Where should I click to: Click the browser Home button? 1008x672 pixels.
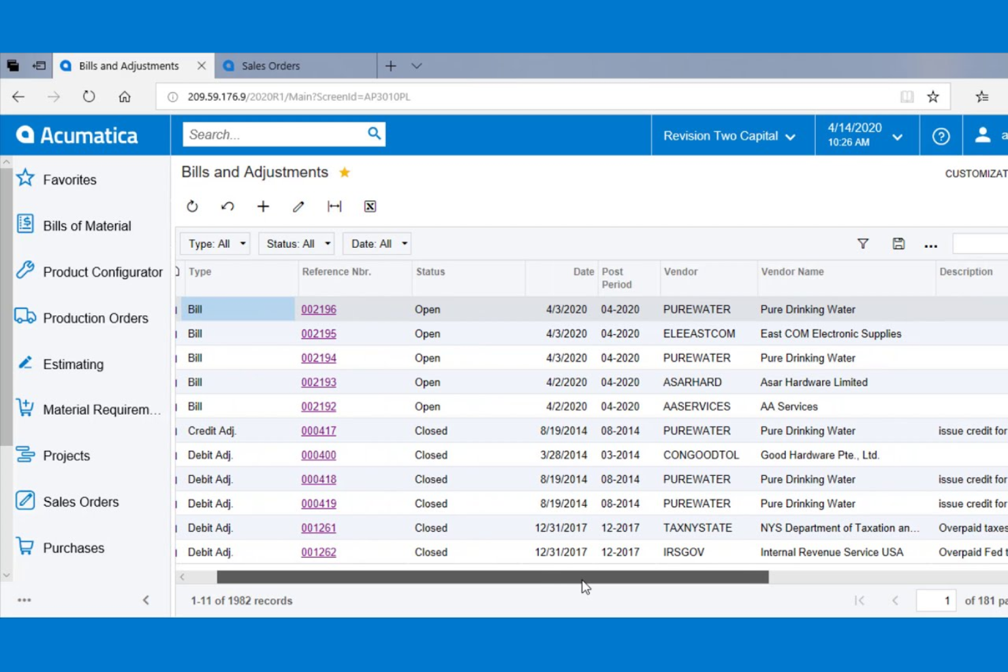click(x=125, y=97)
